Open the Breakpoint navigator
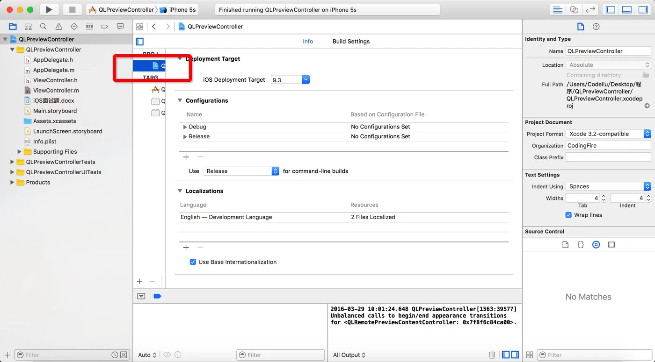The height and width of the screenshot is (362, 655). [x=105, y=27]
